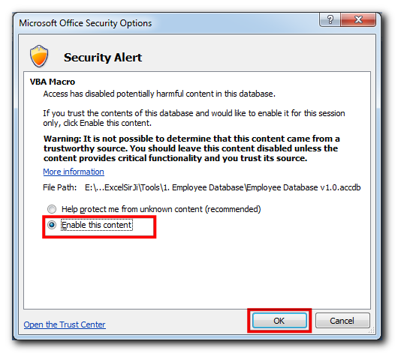
Task: Open the Trust Center link
Action: point(65,325)
